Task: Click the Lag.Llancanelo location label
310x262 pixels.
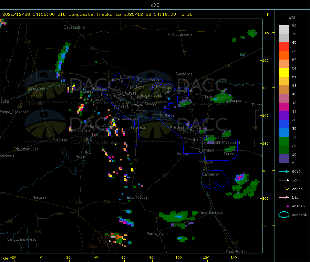Action: click(22, 239)
